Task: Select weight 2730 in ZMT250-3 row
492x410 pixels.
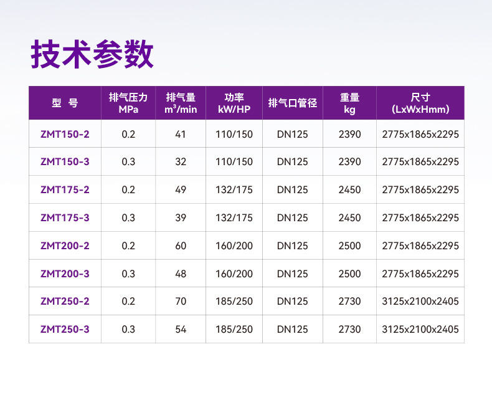Action: point(349,329)
